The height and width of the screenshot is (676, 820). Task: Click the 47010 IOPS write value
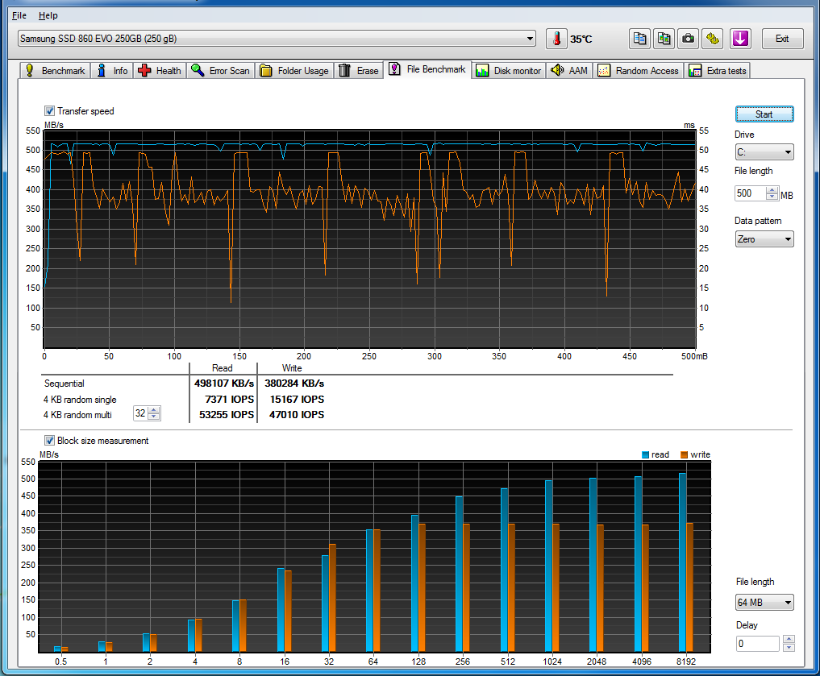pyautogui.click(x=297, y=414)
